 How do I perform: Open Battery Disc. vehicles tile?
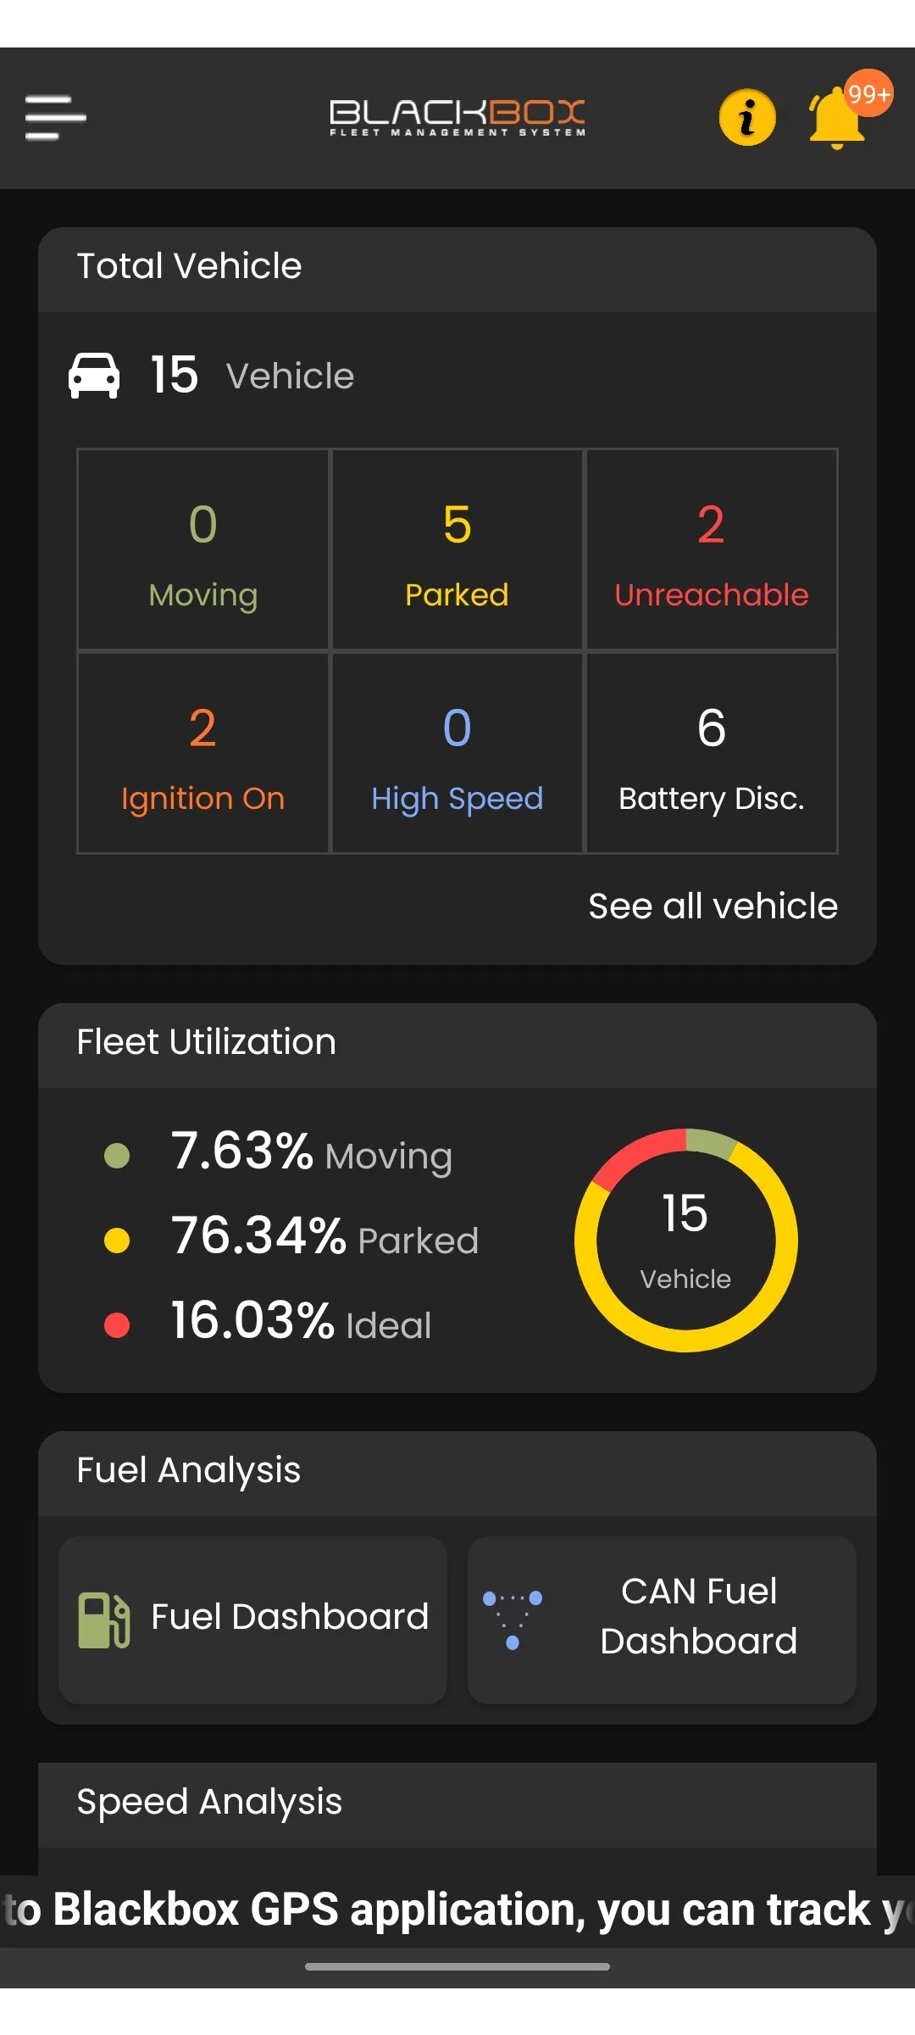tap(712, 753)
